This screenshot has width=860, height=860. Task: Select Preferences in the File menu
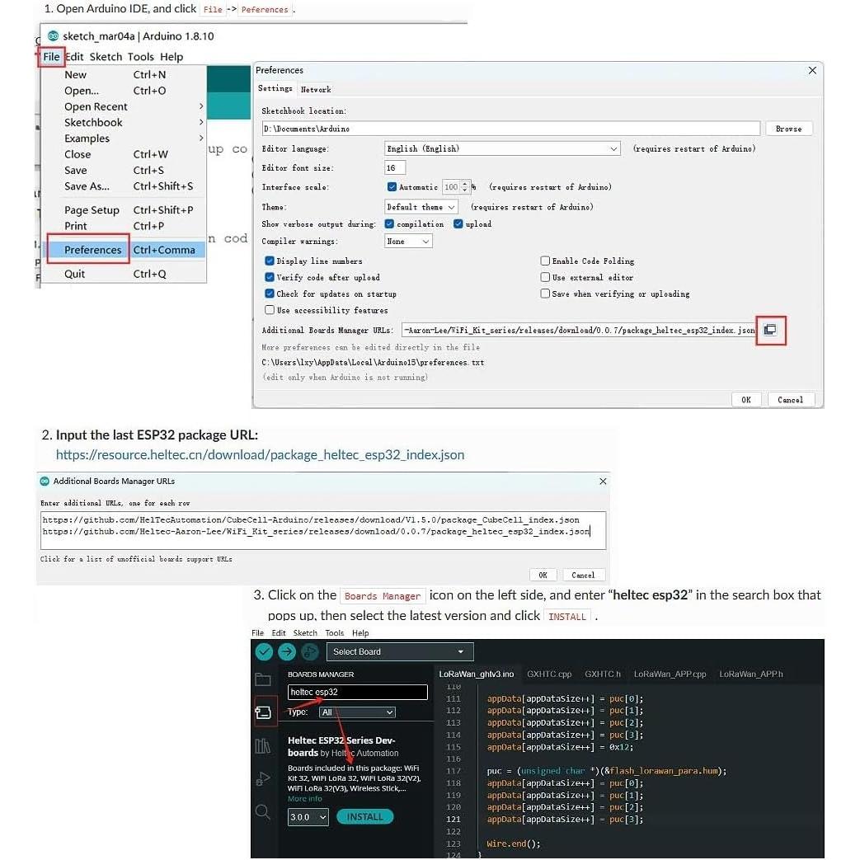coord(92,250)
